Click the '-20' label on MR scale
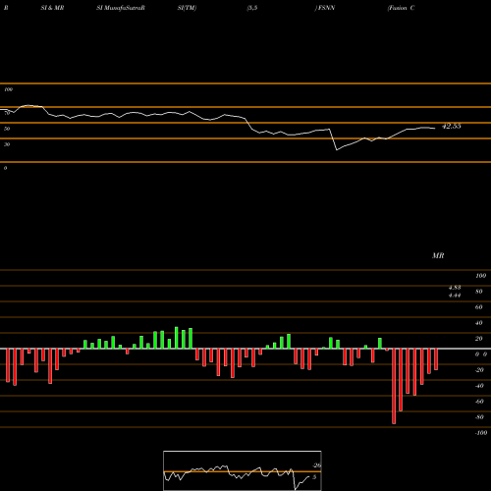 (x=479, y=370)
